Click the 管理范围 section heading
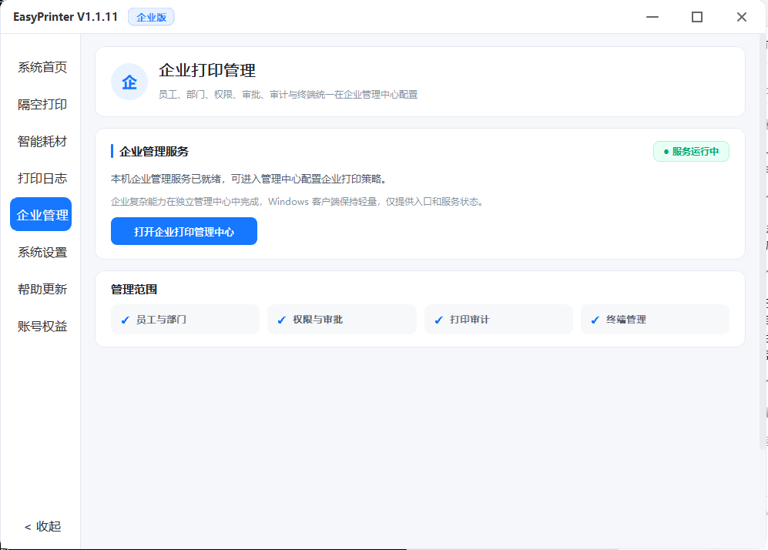This screenshot has width=768, height=550. pos(134,290)
